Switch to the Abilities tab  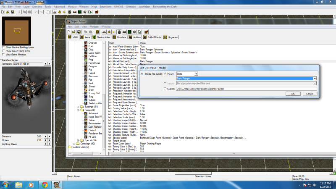(x=135, y=37)
